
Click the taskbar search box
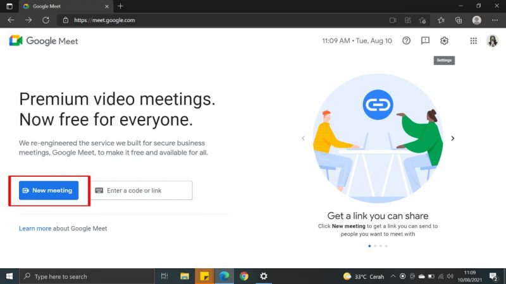coord(87,276)
